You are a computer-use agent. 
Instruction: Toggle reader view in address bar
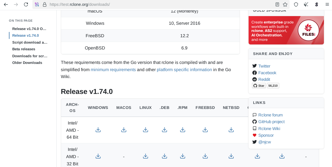pos(277,4)
